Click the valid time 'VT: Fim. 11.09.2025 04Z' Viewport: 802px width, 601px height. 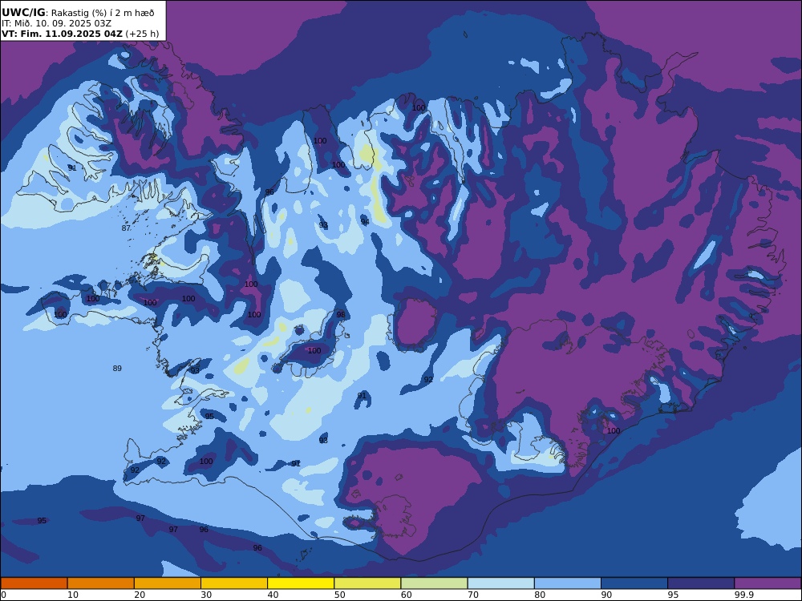tap(62, 34)
